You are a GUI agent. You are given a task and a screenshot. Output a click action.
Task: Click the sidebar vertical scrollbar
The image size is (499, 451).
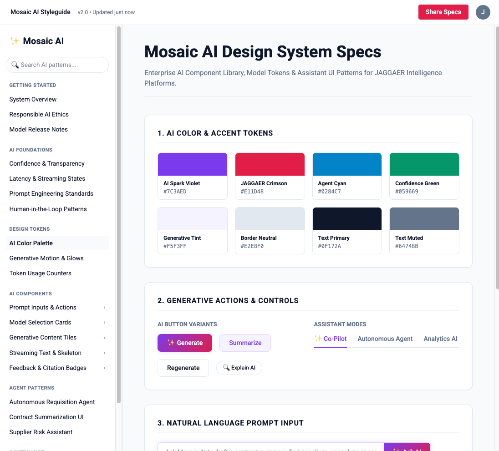(x=119, y=215)
